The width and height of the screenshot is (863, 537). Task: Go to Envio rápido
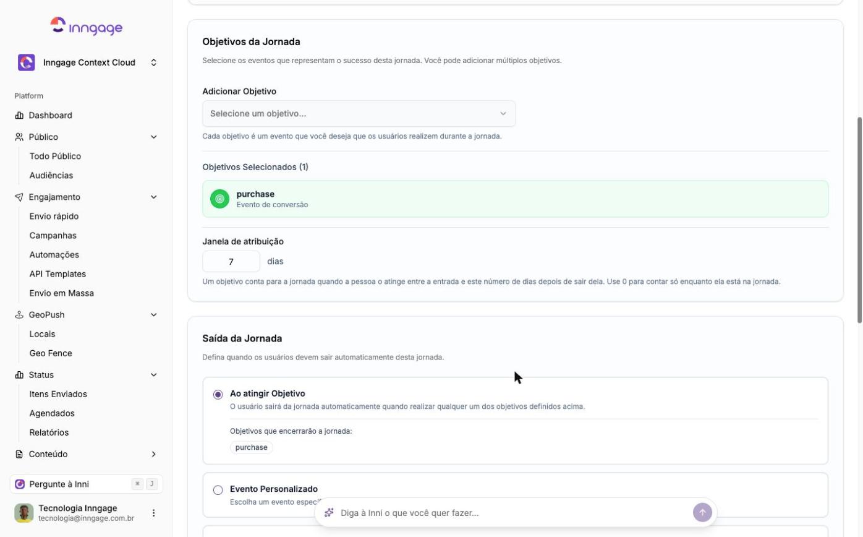(x=54, y=217)
